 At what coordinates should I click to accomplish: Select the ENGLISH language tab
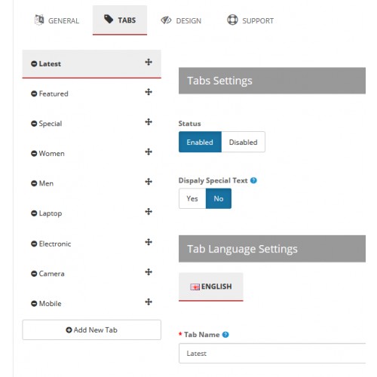(211, 287)
